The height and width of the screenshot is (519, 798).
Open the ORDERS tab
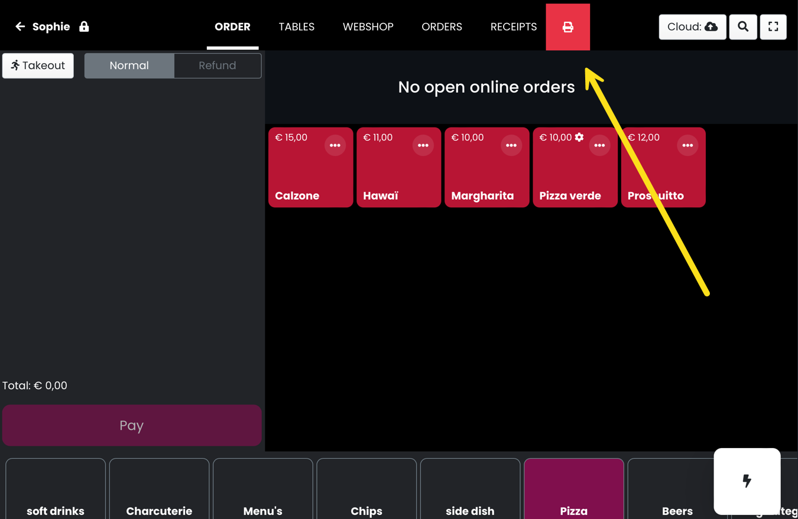[x=442, y=27]
